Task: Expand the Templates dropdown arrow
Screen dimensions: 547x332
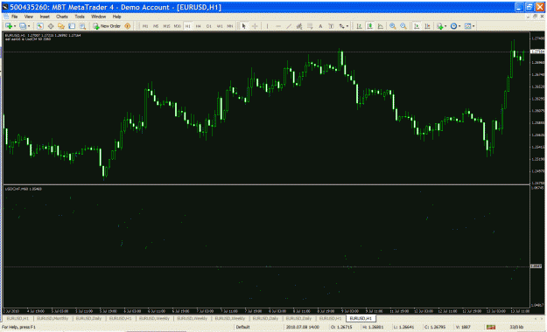Action: point(473,26)
